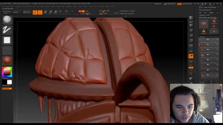Toggle AAHalf canvas size
The width and height of the screenshot is (223, 125).
(x=191, y=41)
